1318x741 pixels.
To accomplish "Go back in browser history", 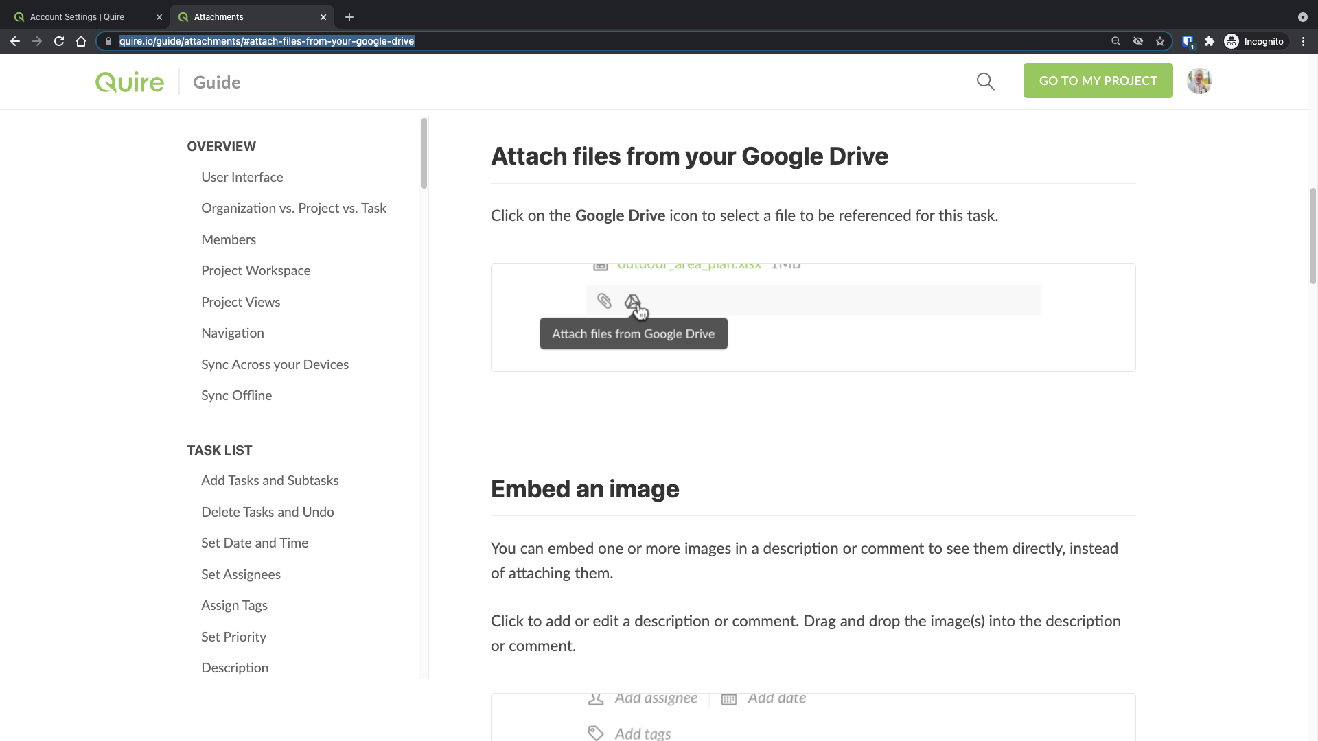I will click(x=15, y=41).
